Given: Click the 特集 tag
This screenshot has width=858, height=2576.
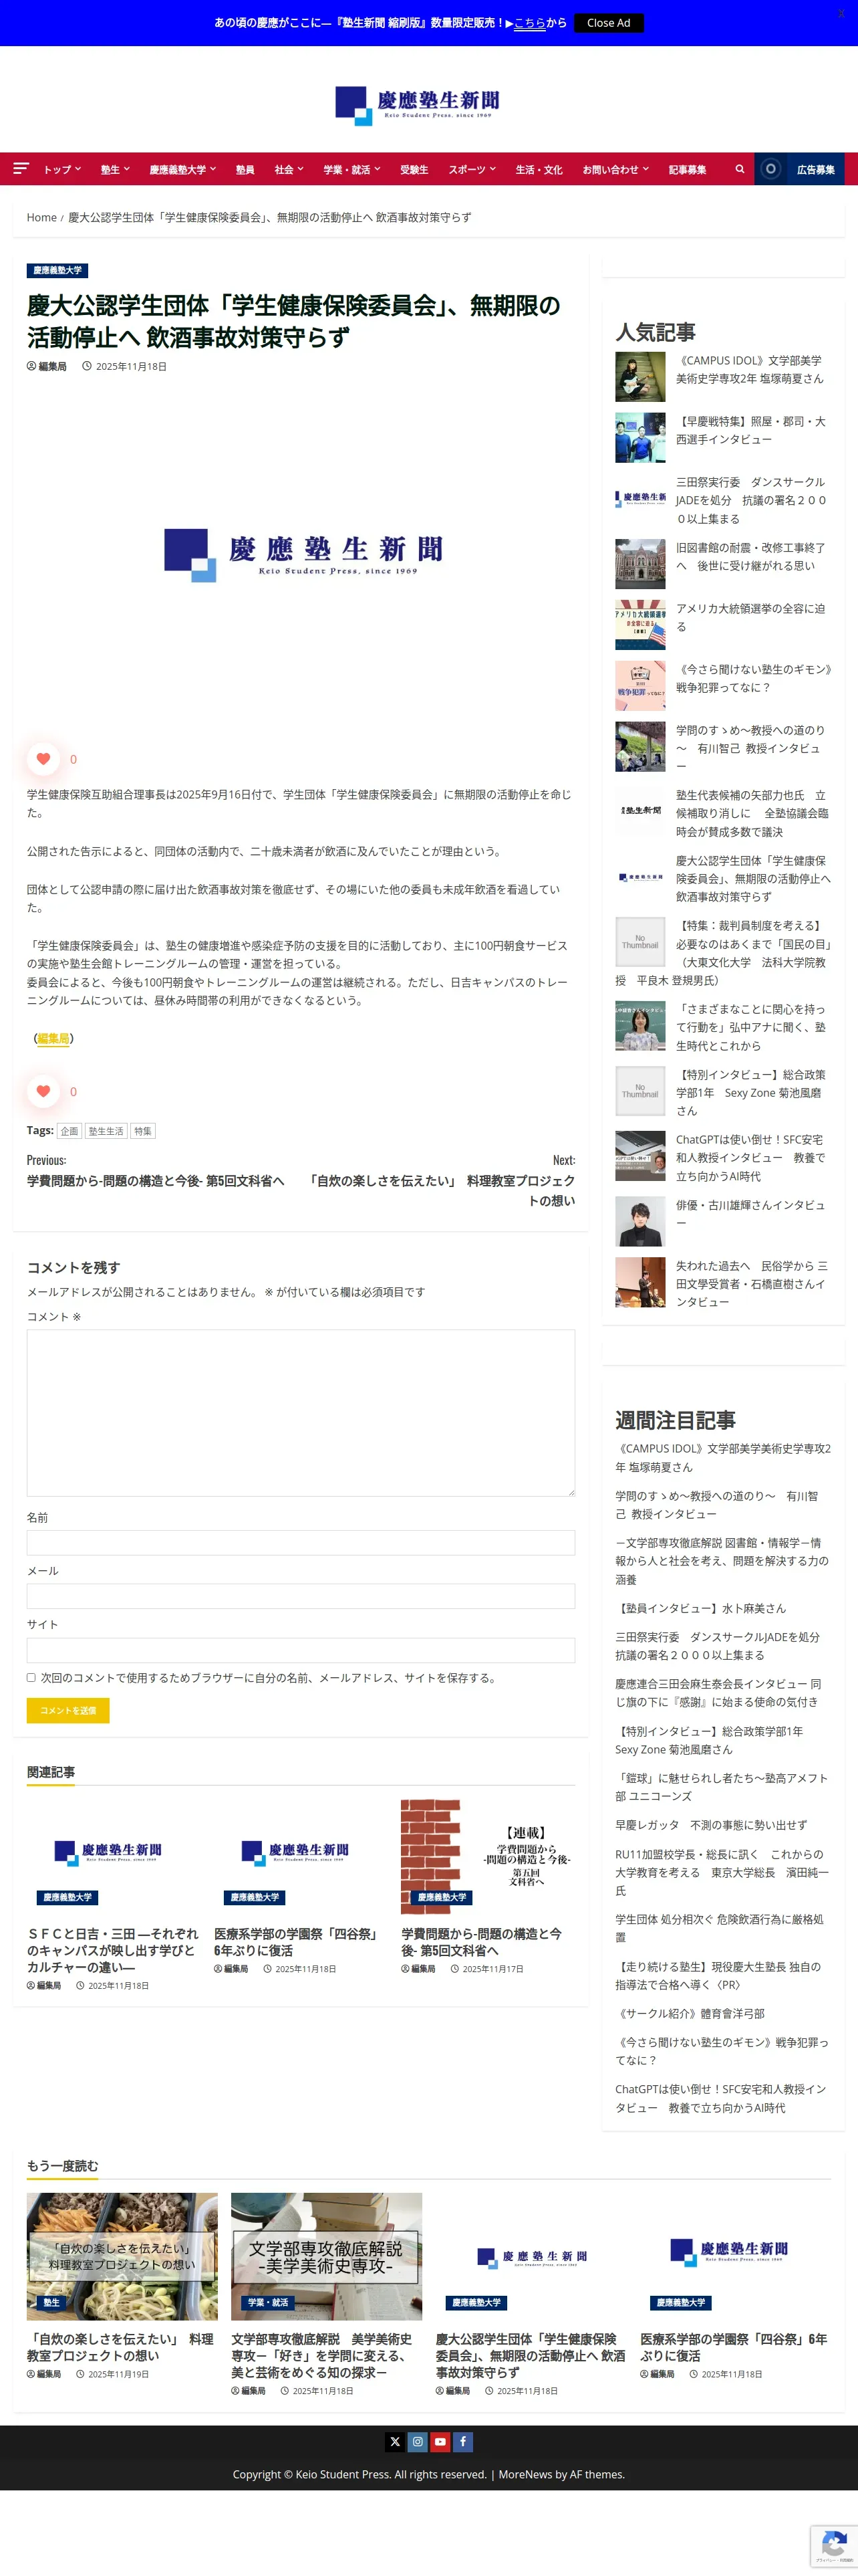Looking at the screenshot, I should (x=143, y=1131).
